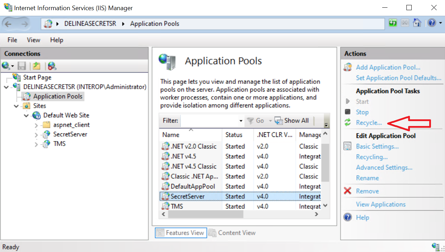Click the Sites folder globe icon

click(x=27, y=106)
